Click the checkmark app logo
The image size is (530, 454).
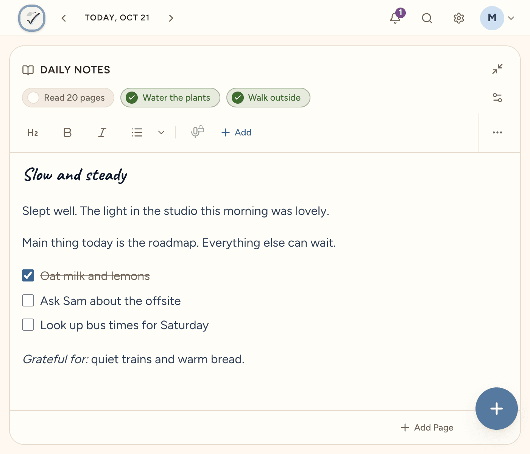click(32, 18)
